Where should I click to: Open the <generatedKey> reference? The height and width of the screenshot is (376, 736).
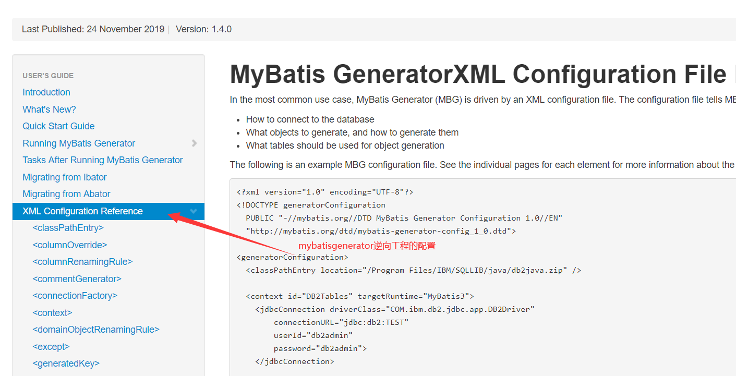66,363
